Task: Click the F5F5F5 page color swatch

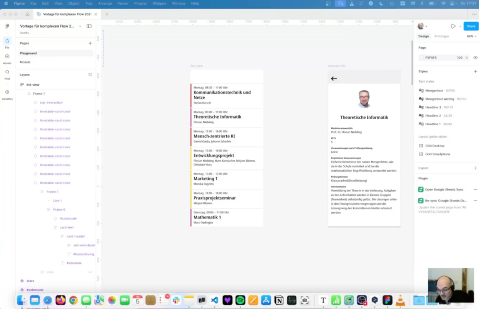Action: click(x=422, y=58)
